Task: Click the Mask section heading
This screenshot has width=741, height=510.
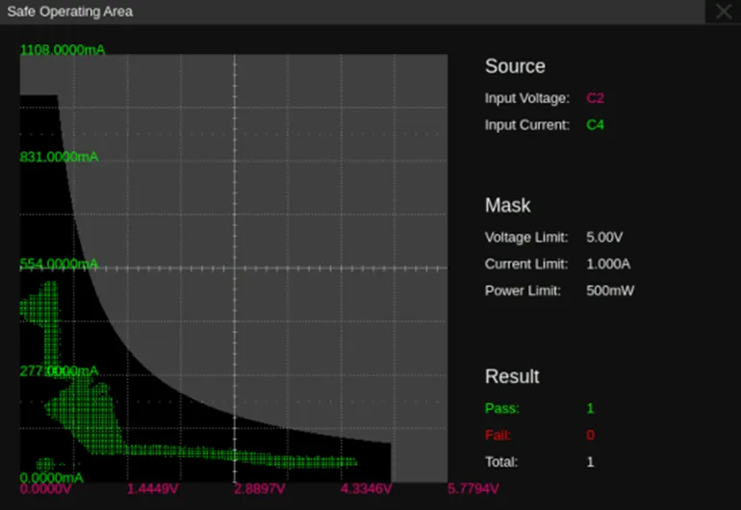Action: click(x=507, y=205)
